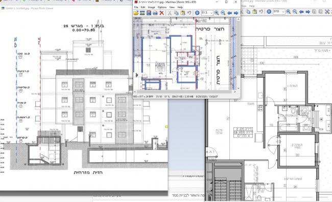Expand the 51.3 zoom percentage dropdown
This screenshot has width=332, height=202.
pyautogui.click(x=211, y=13)
